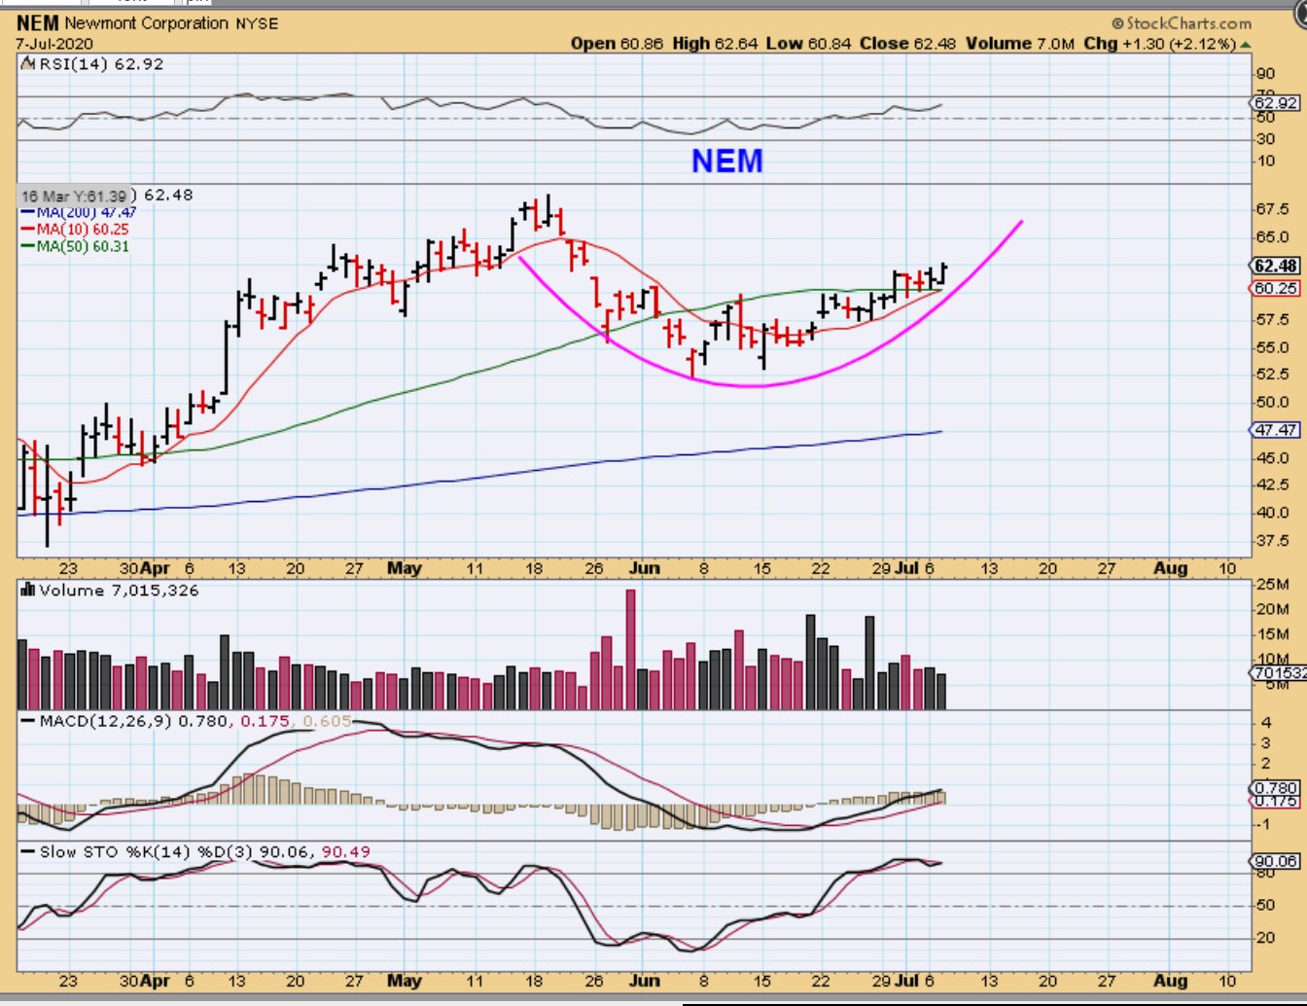The height and width of the screenshot is (1006, 1307).
Task: Click the 16 Mar Y:61.39 crosshair tooltip
Action: coord(76,196)
